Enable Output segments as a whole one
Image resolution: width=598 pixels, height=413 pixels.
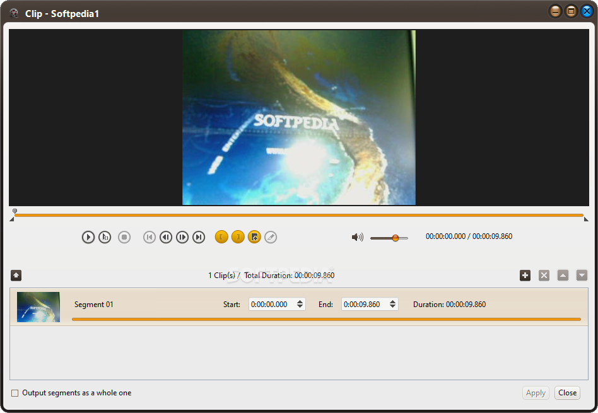pyautogui.click(x=15, y=393)
